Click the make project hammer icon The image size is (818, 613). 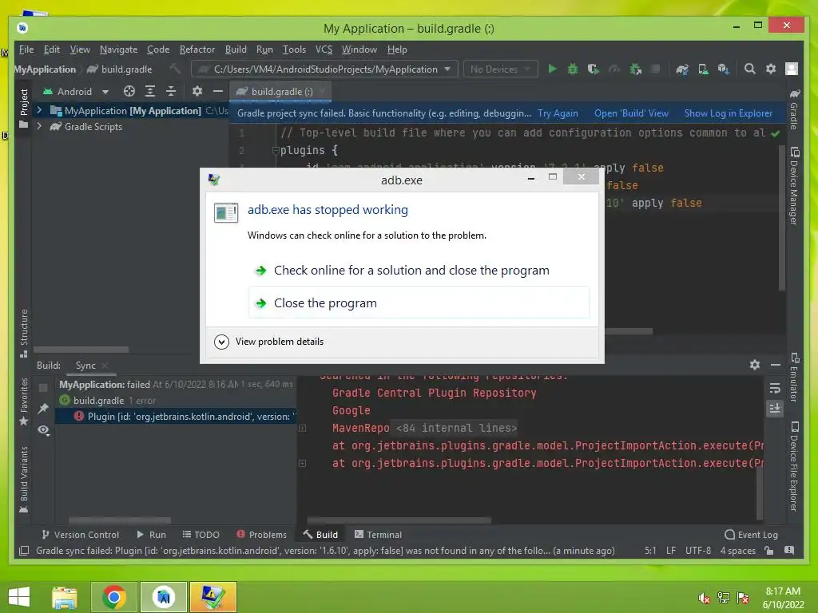click(175, 69)
